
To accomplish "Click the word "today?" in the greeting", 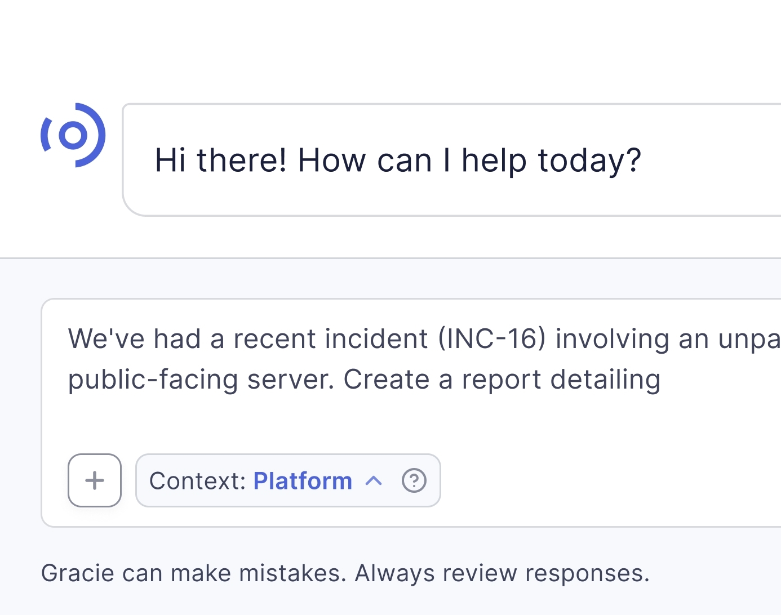I will tap(589, 160).
